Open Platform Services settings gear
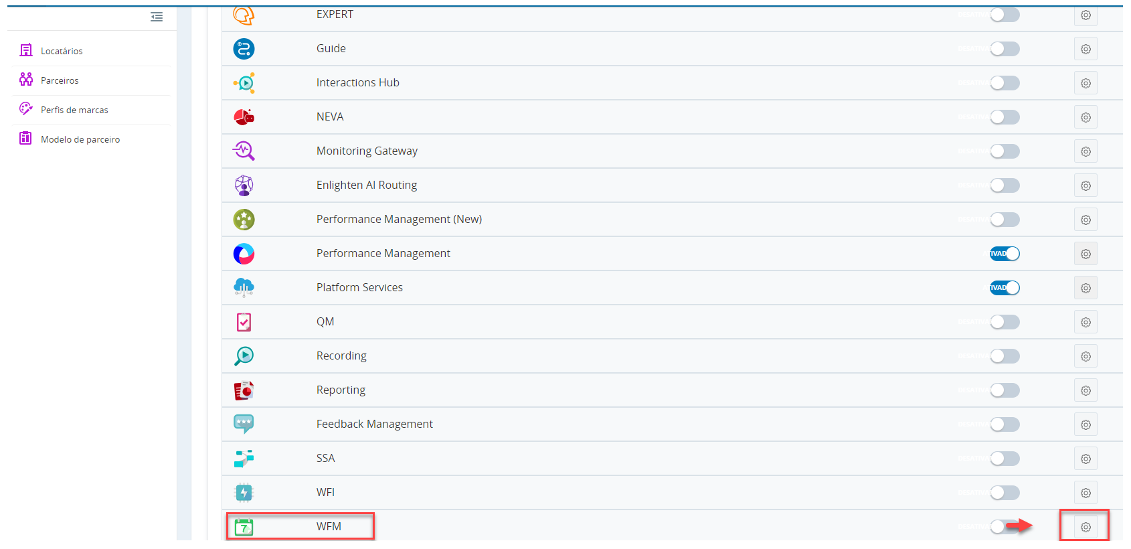The height and width of the screenshot is (549, 1131). point(1085,289)
